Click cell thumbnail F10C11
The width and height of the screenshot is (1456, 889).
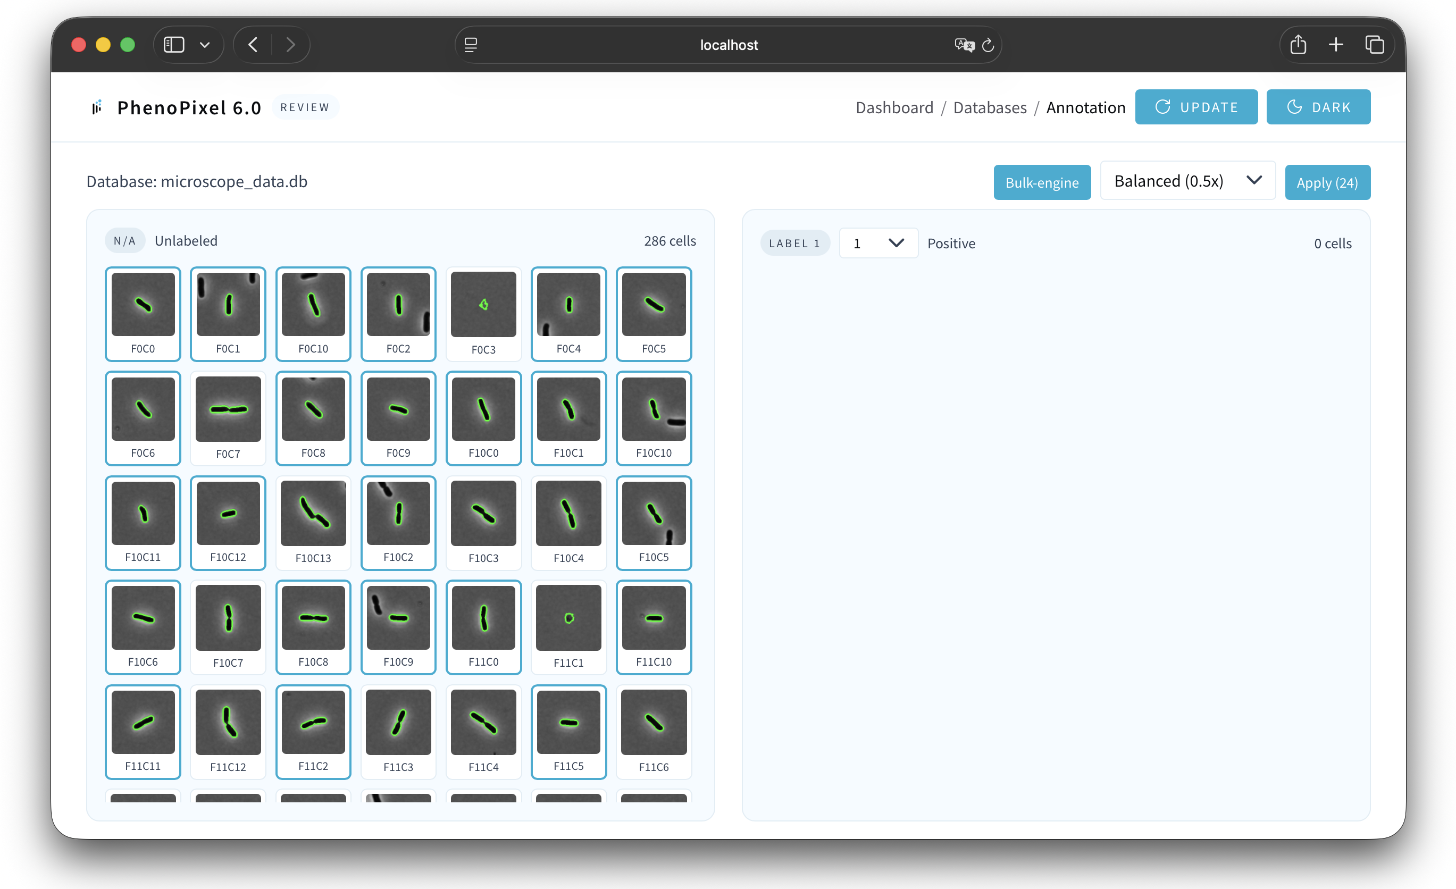pos(143,513)
